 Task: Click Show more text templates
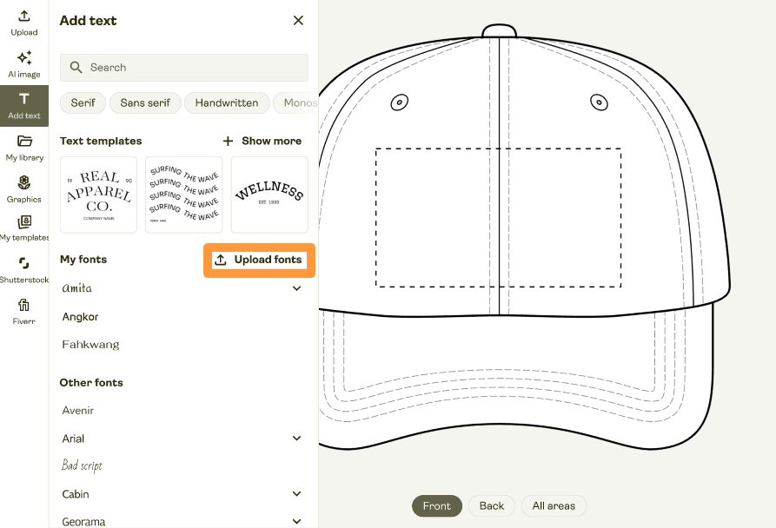tap(271, 141)
